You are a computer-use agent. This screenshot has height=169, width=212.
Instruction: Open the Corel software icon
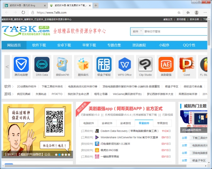pos(187,64)
